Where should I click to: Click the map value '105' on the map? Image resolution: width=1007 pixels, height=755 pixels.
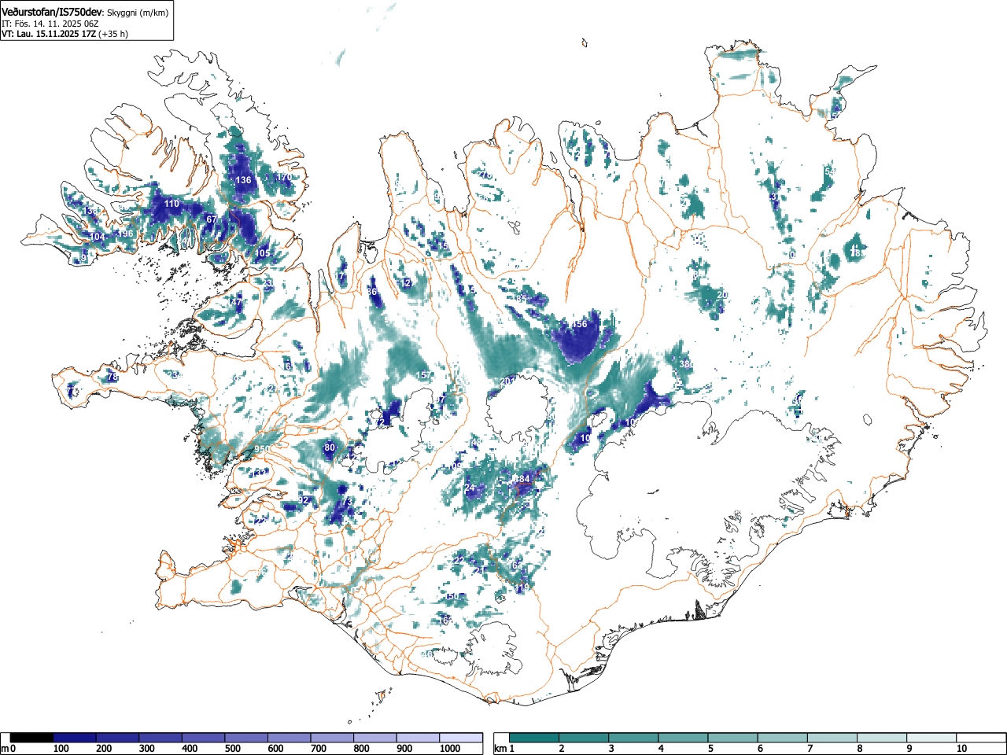(263, 253)
